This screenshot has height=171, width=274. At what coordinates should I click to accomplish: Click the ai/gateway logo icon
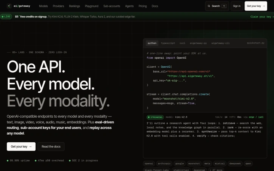[9, 6]
